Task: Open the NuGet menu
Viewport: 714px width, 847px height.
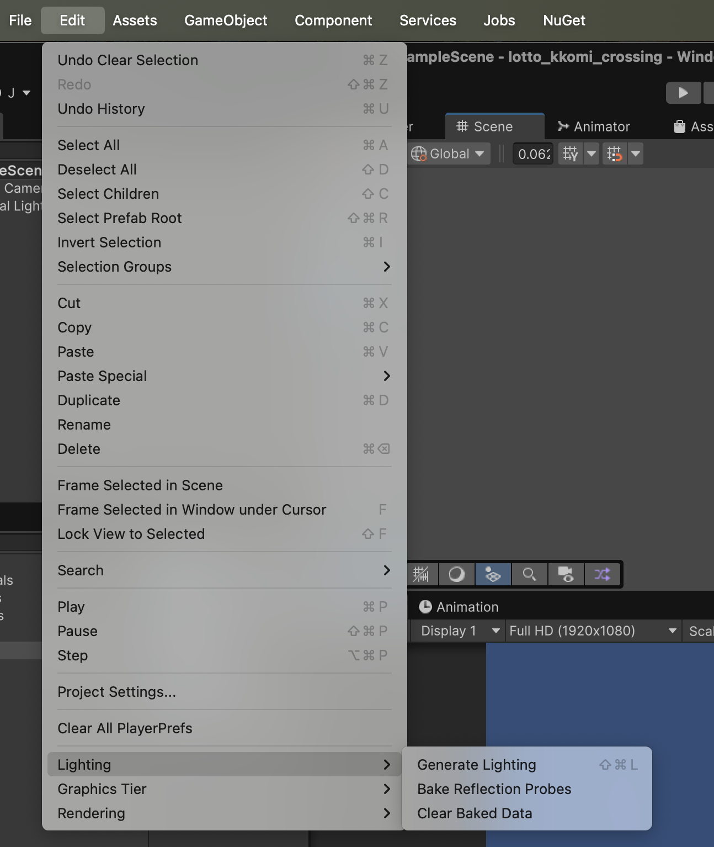Action: [x=564, y=20]
